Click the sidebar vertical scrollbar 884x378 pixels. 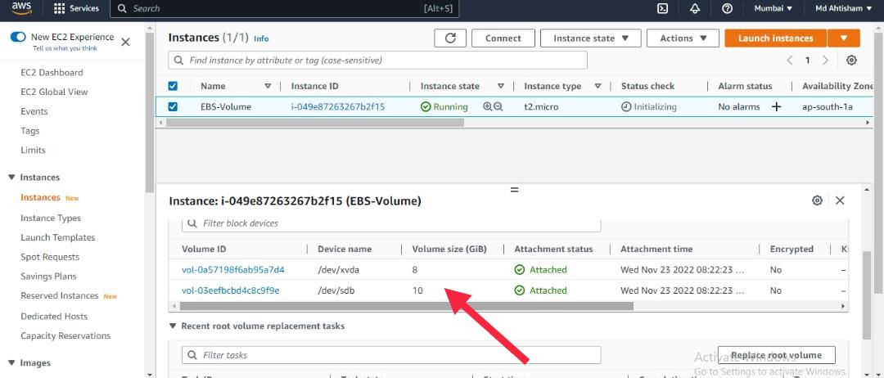(150, 113)
